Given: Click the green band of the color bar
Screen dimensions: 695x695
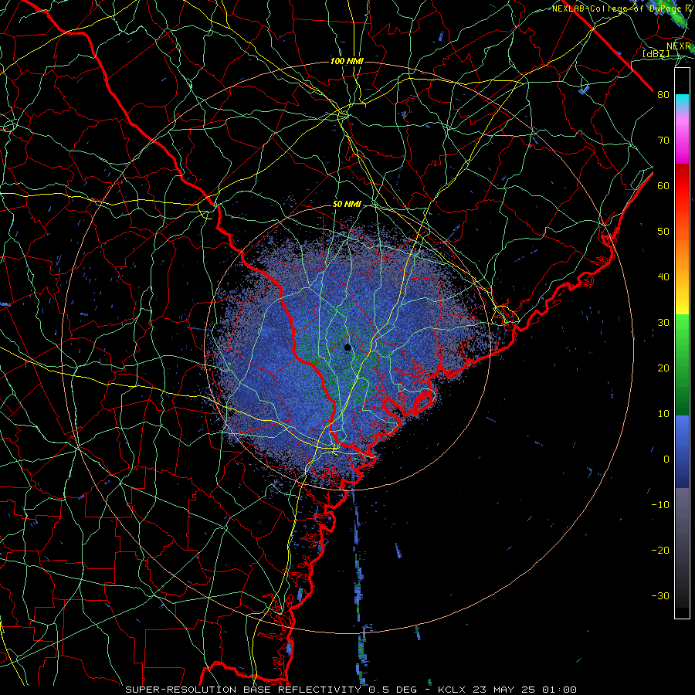Looking at the screenshot, I should (x=682, y=364).
